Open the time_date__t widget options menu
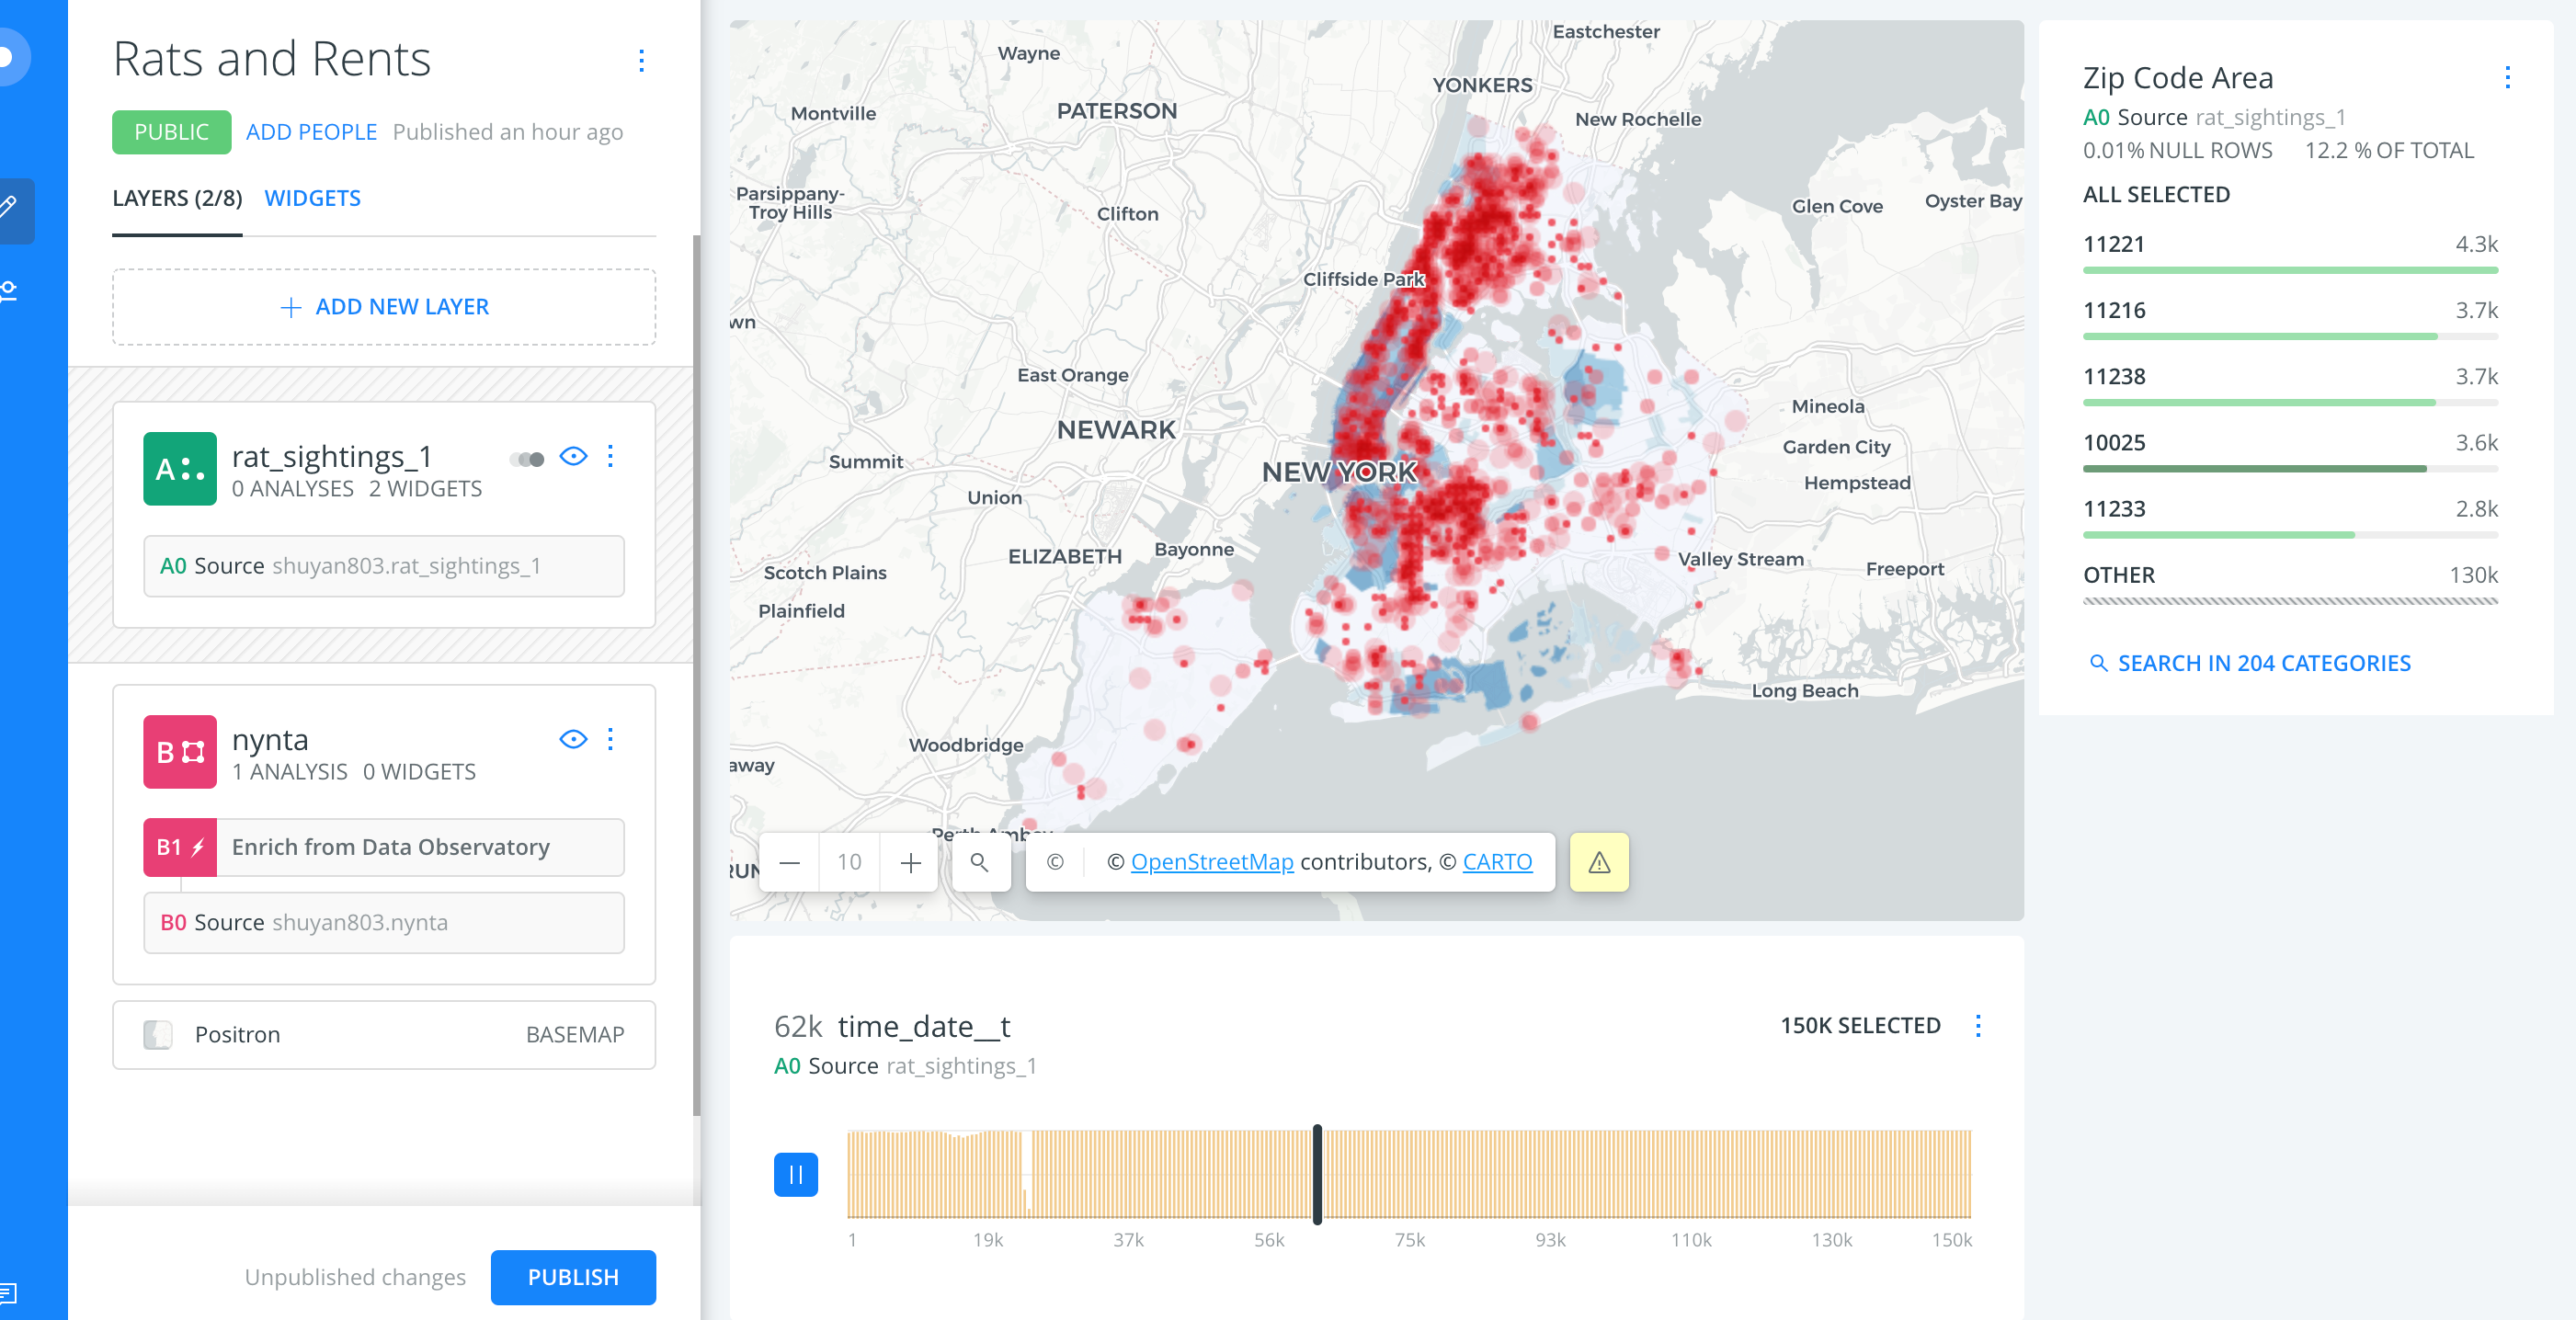This screenshot has height=1320, width=2576. [x=1977, y=1026]
